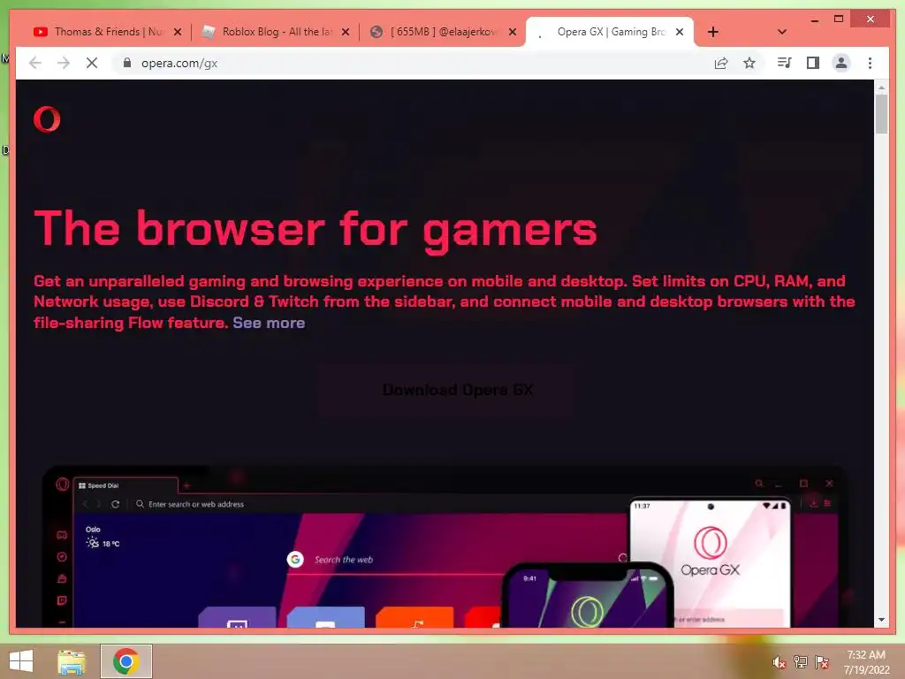Click the page scrollbar down arrow
The width and height of the screenshot is (905, 679).
(881, 620)
